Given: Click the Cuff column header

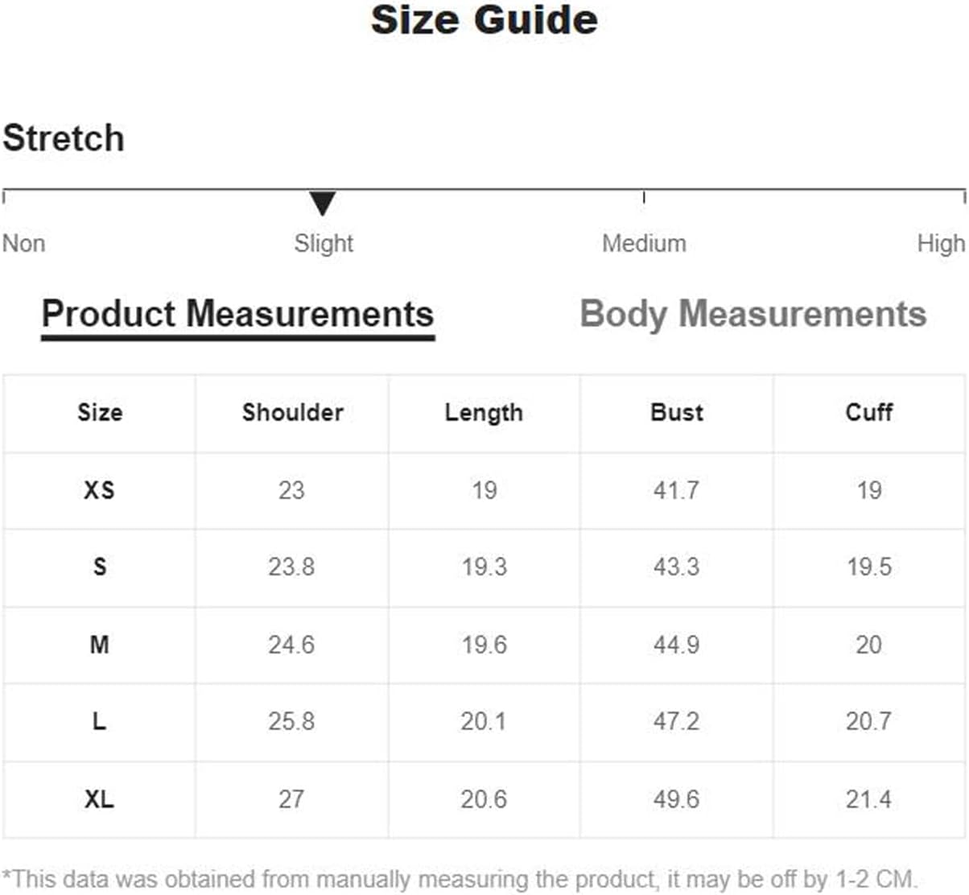Looking at the screenshot, I should point(869,412).
